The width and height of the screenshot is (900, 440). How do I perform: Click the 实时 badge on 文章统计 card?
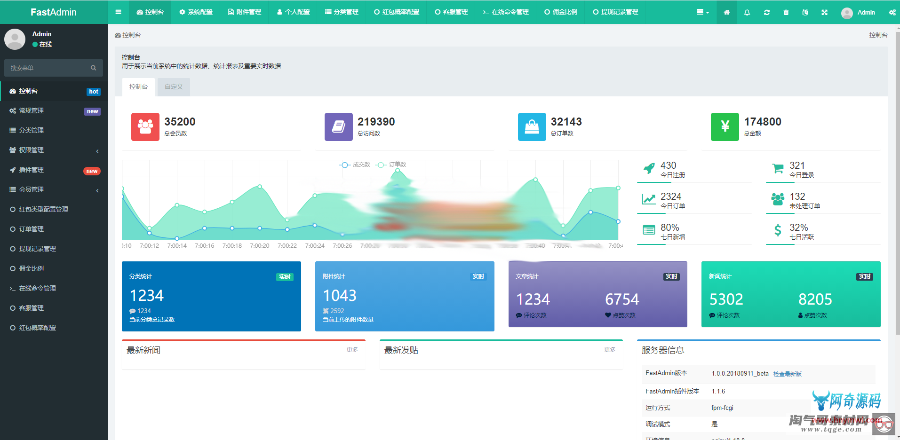pos(671,277)
